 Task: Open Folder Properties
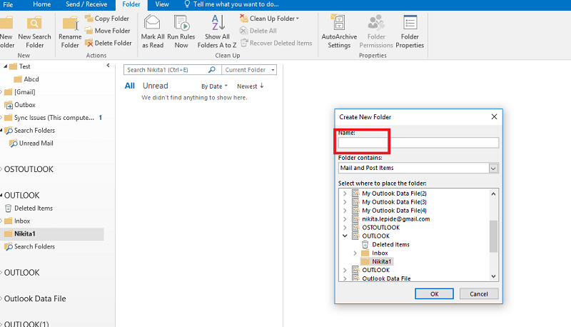coord(410,32)
